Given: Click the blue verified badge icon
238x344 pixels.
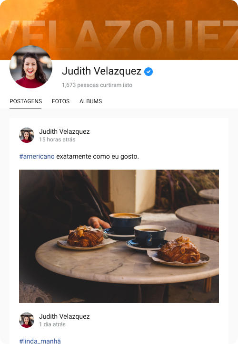Looking at the screenshot, I should [x=149, y=72].
